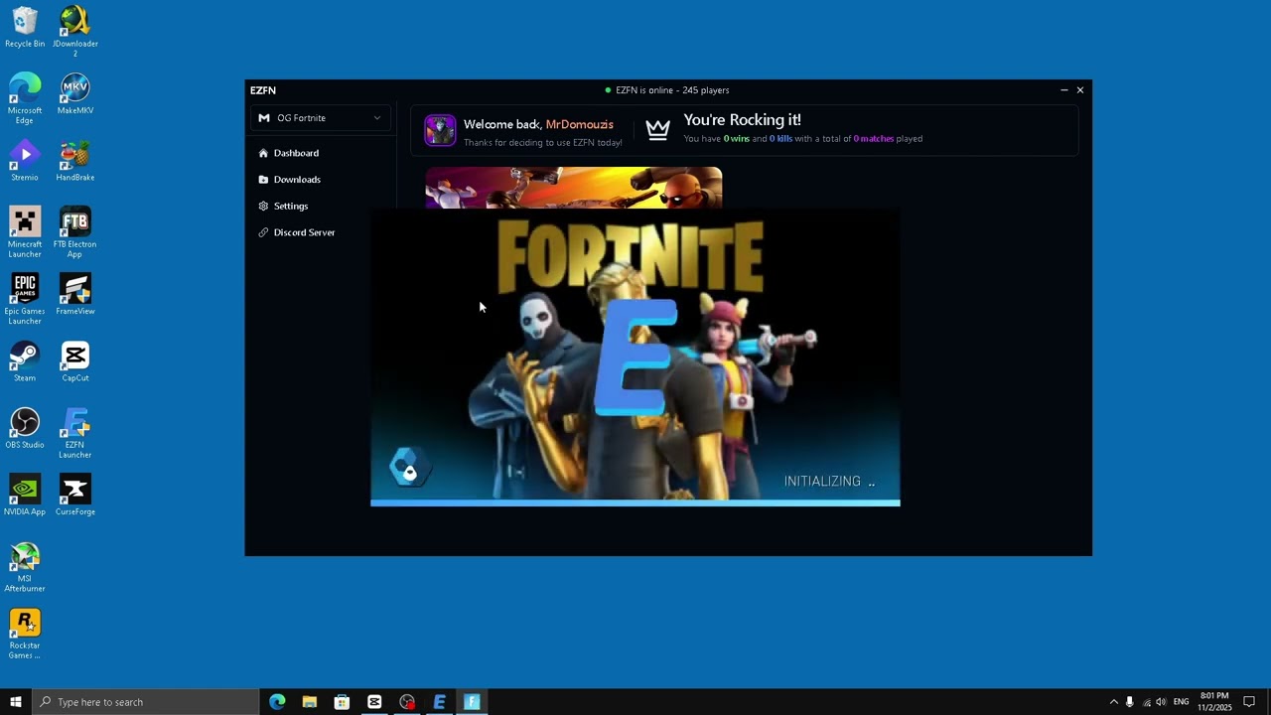Open Steam desktop shortcut

[25, 361]
